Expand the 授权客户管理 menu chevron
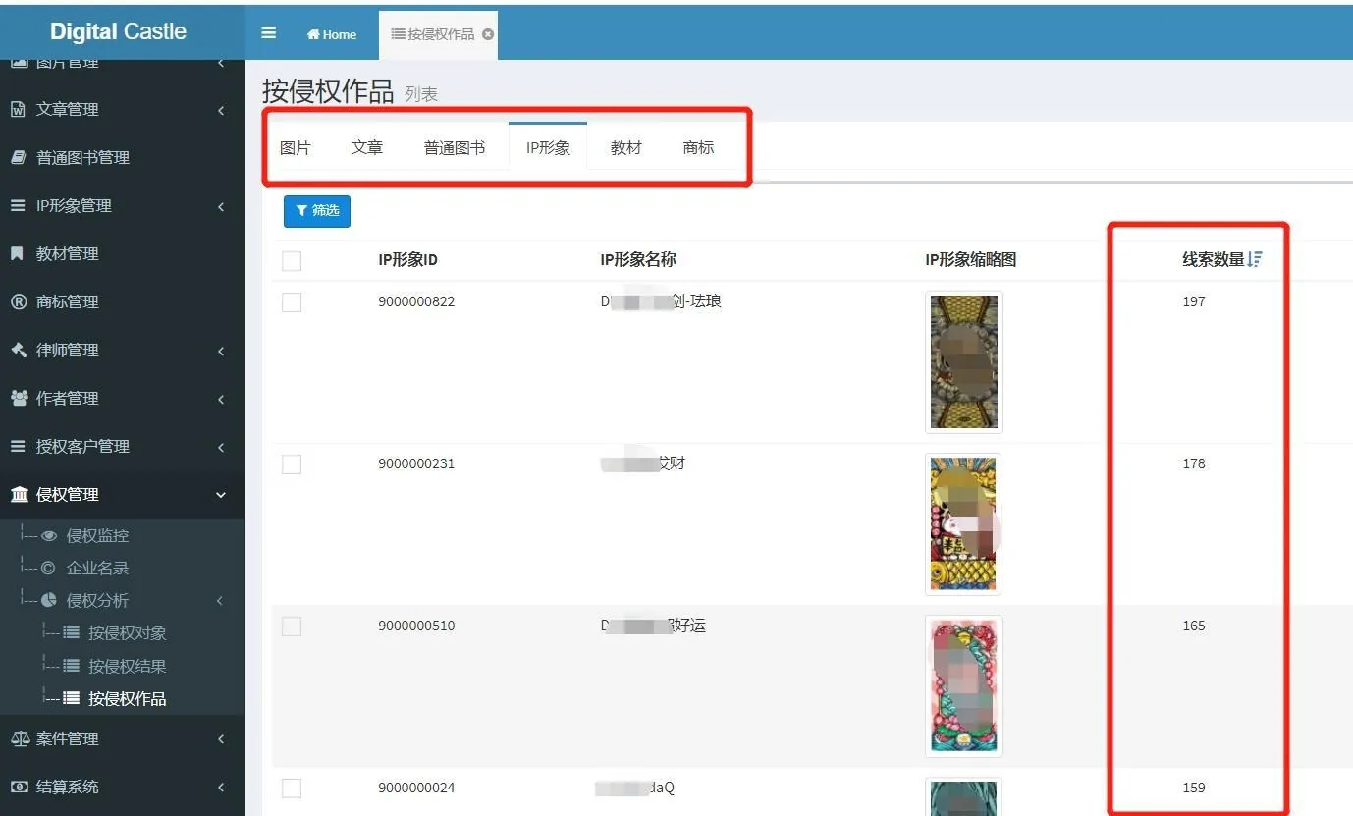1353x816 pixels. pos(221,447)
